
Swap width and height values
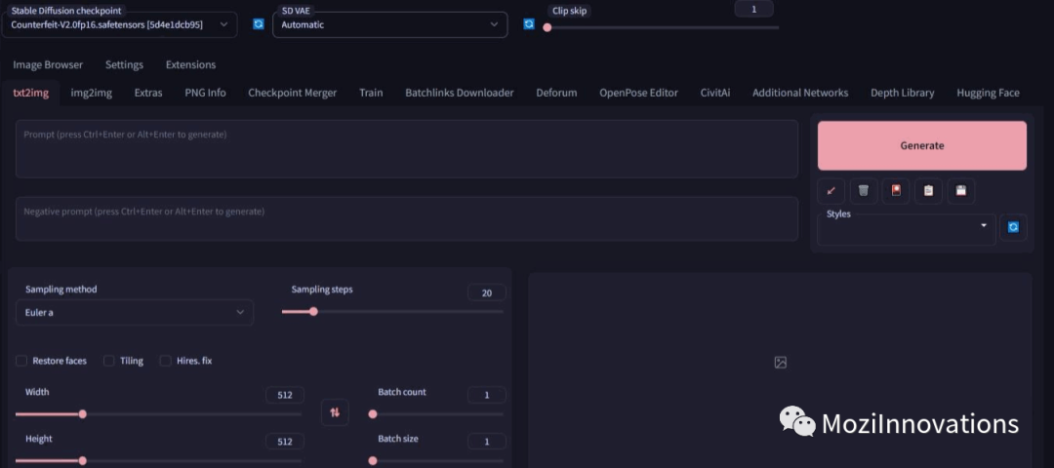[335, 412]
